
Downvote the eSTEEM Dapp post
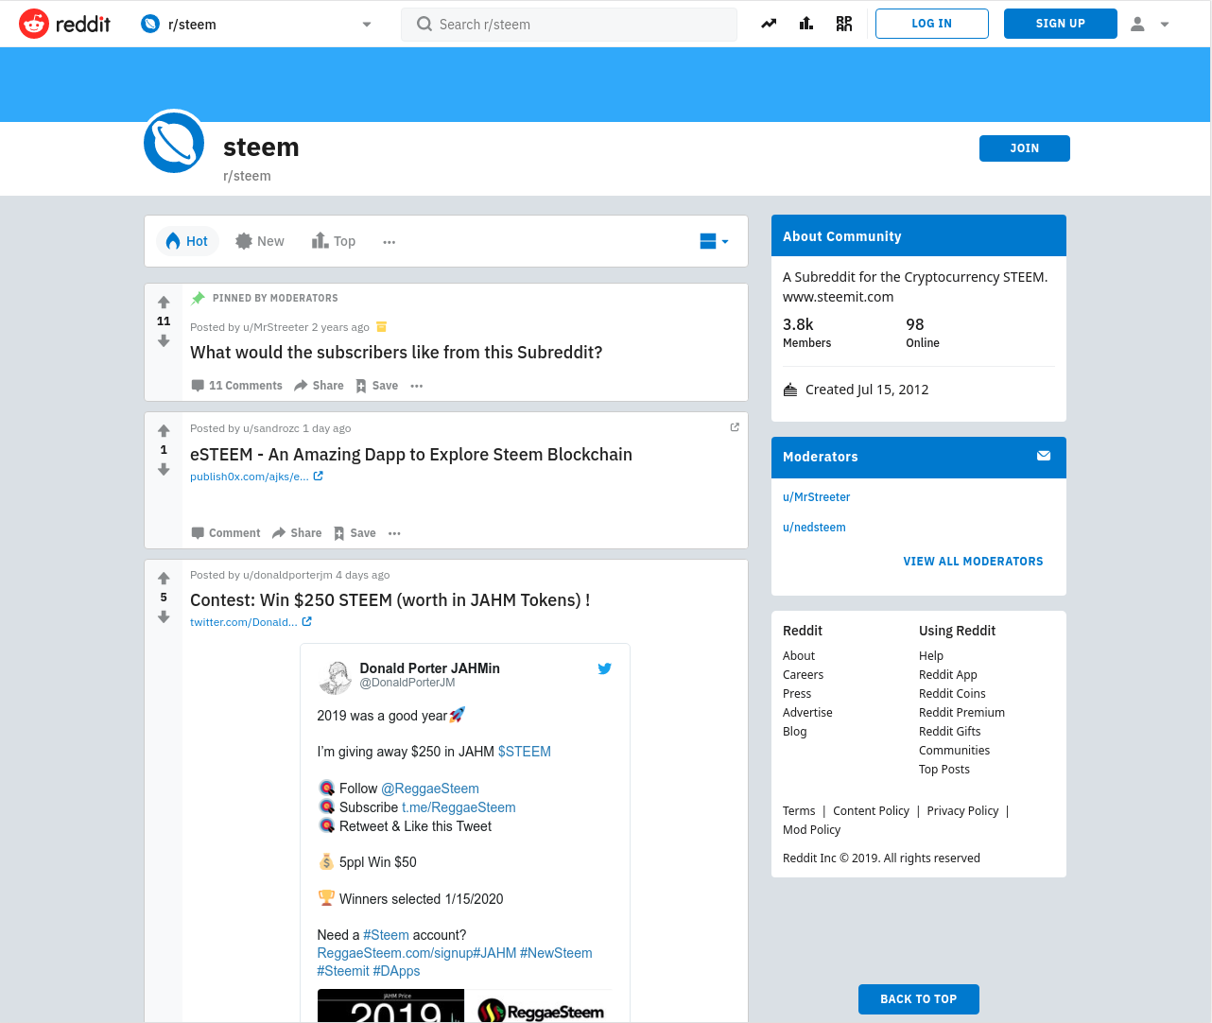(x=164, y=470)
